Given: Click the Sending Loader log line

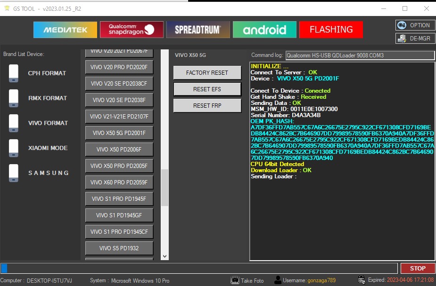Looking at the screenshot, I should [x=273, y=176].
